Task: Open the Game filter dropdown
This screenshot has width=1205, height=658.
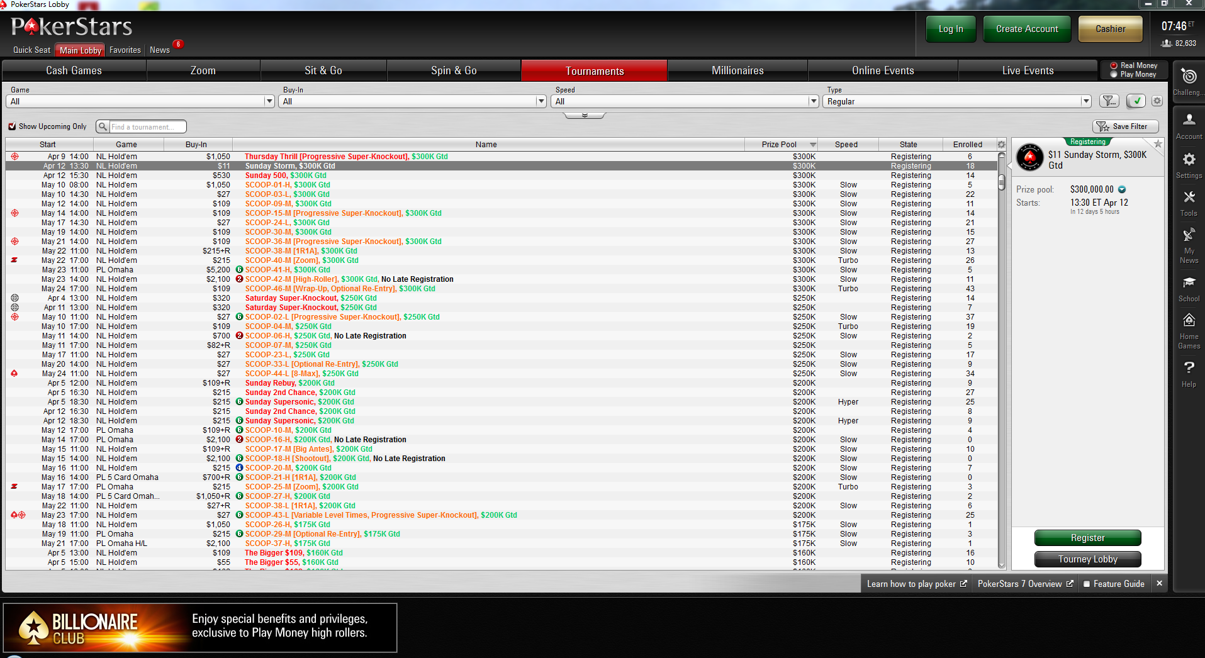Action: [x=140, y=101]
